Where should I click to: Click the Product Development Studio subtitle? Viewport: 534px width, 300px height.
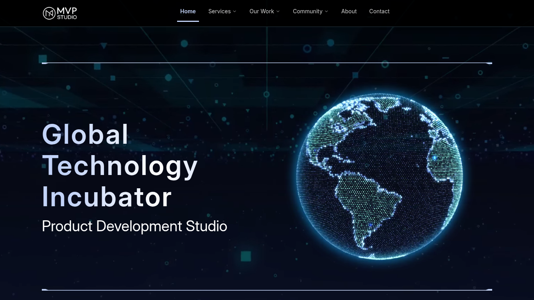point(134,226)
